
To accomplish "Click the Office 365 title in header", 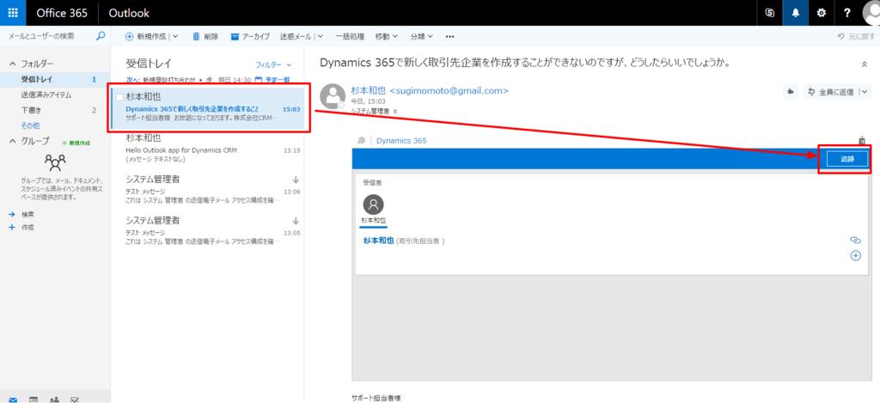I will [x=61, y=13].
